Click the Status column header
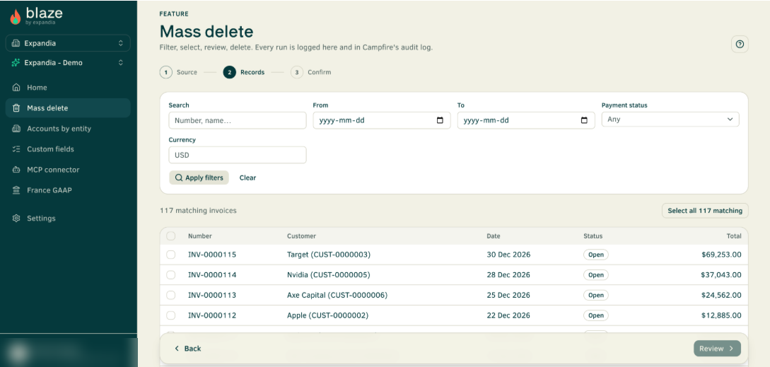The width and height of the screenshot is (770, 367). [x=593, y=235]
